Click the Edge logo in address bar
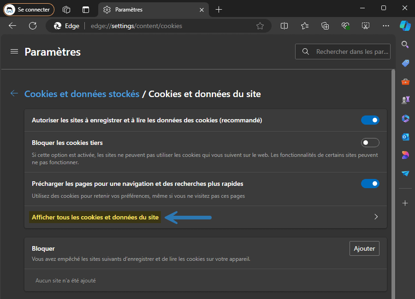 pos(58,26)
